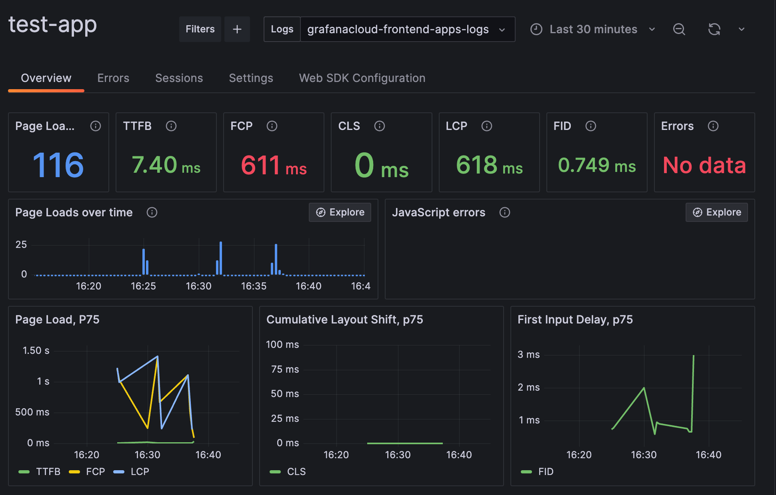
Task: Click the clock icon in time picker
Action: pos(536,29)
